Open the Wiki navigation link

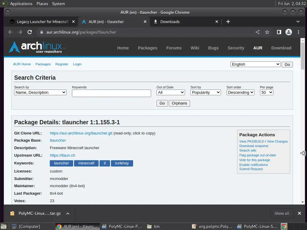pos(195,48)
